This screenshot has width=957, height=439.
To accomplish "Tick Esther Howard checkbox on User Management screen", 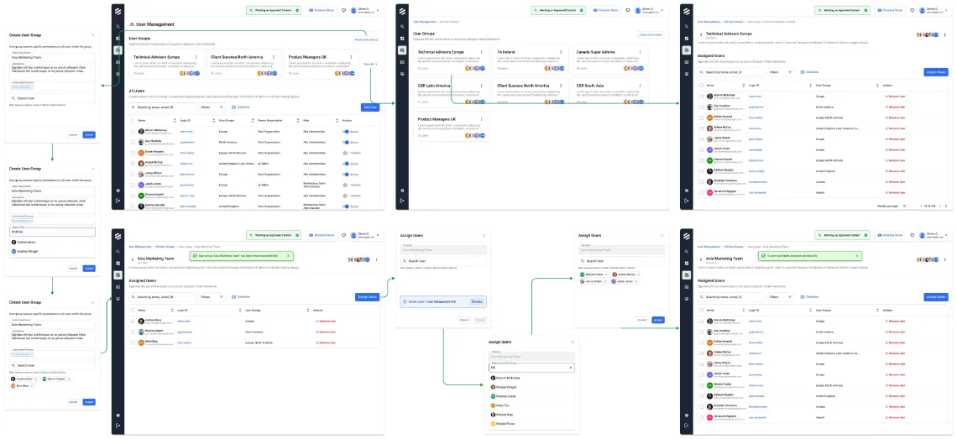I will (133, 153).
